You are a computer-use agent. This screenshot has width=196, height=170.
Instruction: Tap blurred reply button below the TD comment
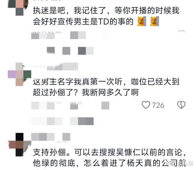tap(78, 35)
